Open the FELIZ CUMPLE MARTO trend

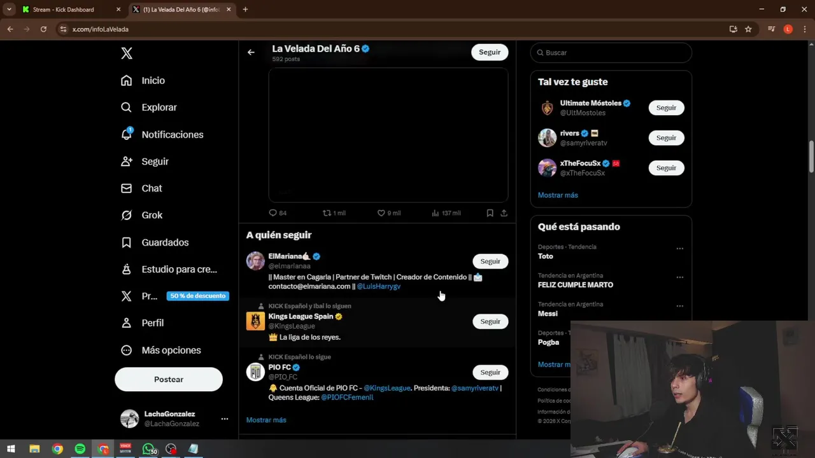576,285
